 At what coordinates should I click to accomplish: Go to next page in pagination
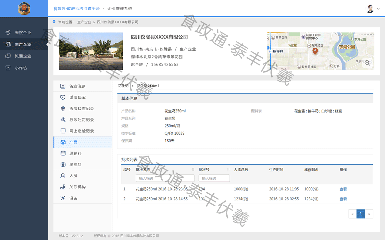click(369, 214)
